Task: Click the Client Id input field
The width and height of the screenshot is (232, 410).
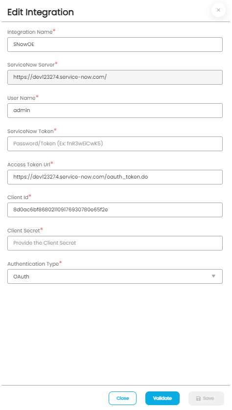Action: [115, 210]
